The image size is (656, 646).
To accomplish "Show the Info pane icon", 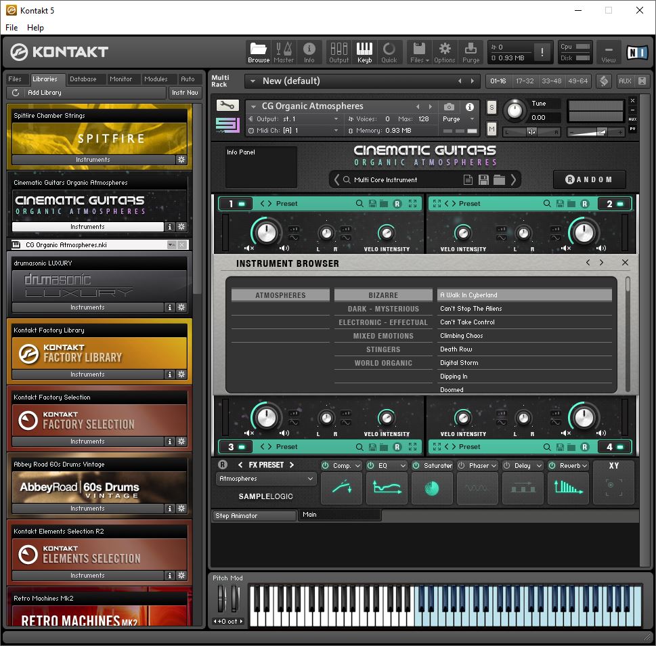I will tap(309, 52).
